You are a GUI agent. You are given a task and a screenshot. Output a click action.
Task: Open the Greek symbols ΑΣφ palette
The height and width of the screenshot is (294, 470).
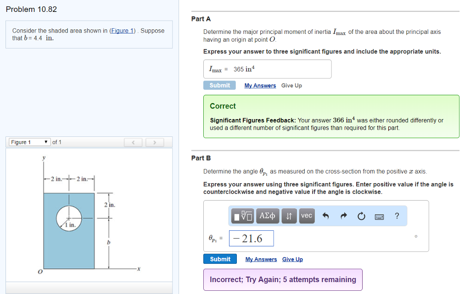coord(268,216)
